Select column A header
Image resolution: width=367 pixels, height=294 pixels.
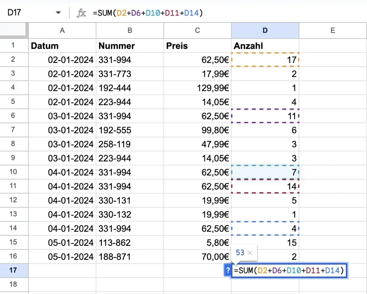[61, 30]
